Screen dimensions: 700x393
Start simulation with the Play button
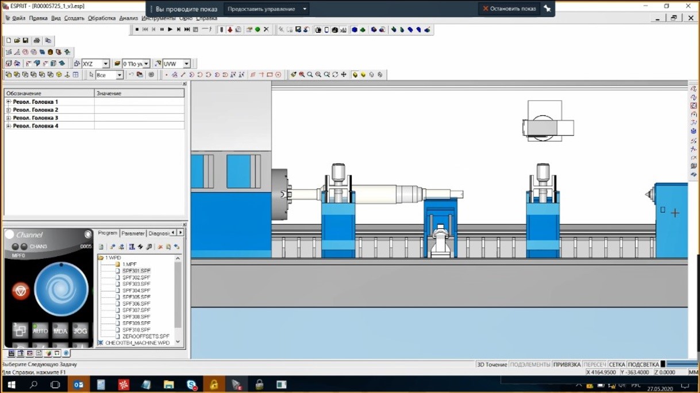pyautogui.click(x=170, y=29)
